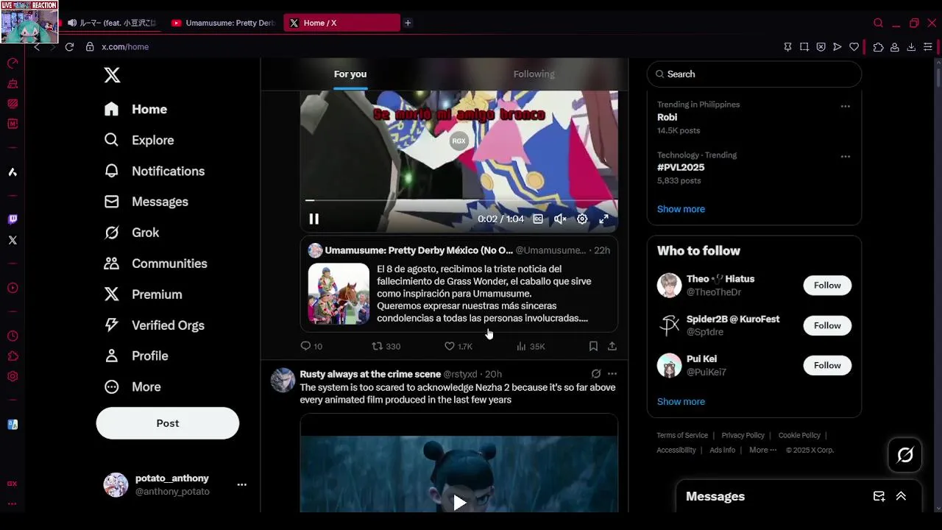Open potato_anthony account options ellipsis
Screen dimensions: 942x530
click(x=241, y=484)
